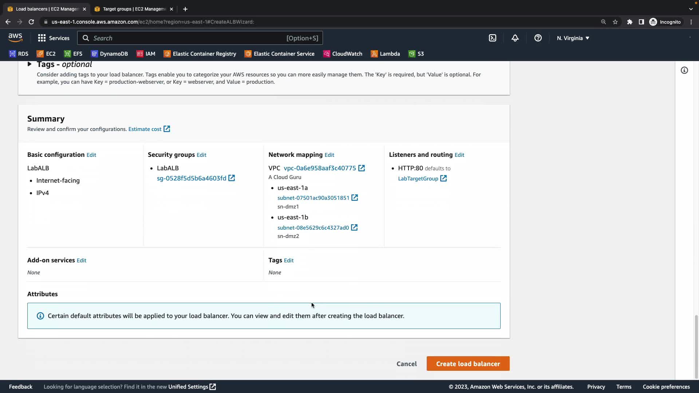The width and height of the screenshot is (699, 393).
Task: Open the N. Virginia region dropdown
Action: 573,38
